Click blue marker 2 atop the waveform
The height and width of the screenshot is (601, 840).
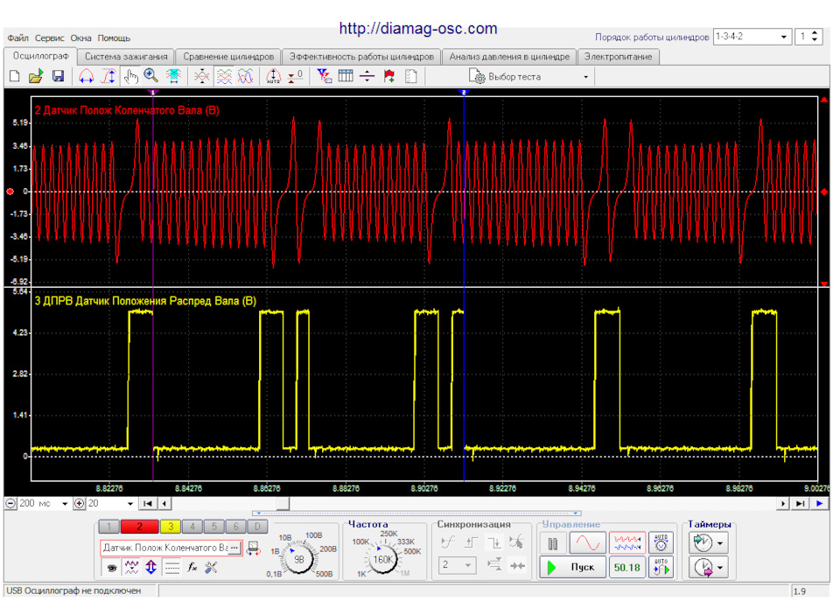pos(464,93)
